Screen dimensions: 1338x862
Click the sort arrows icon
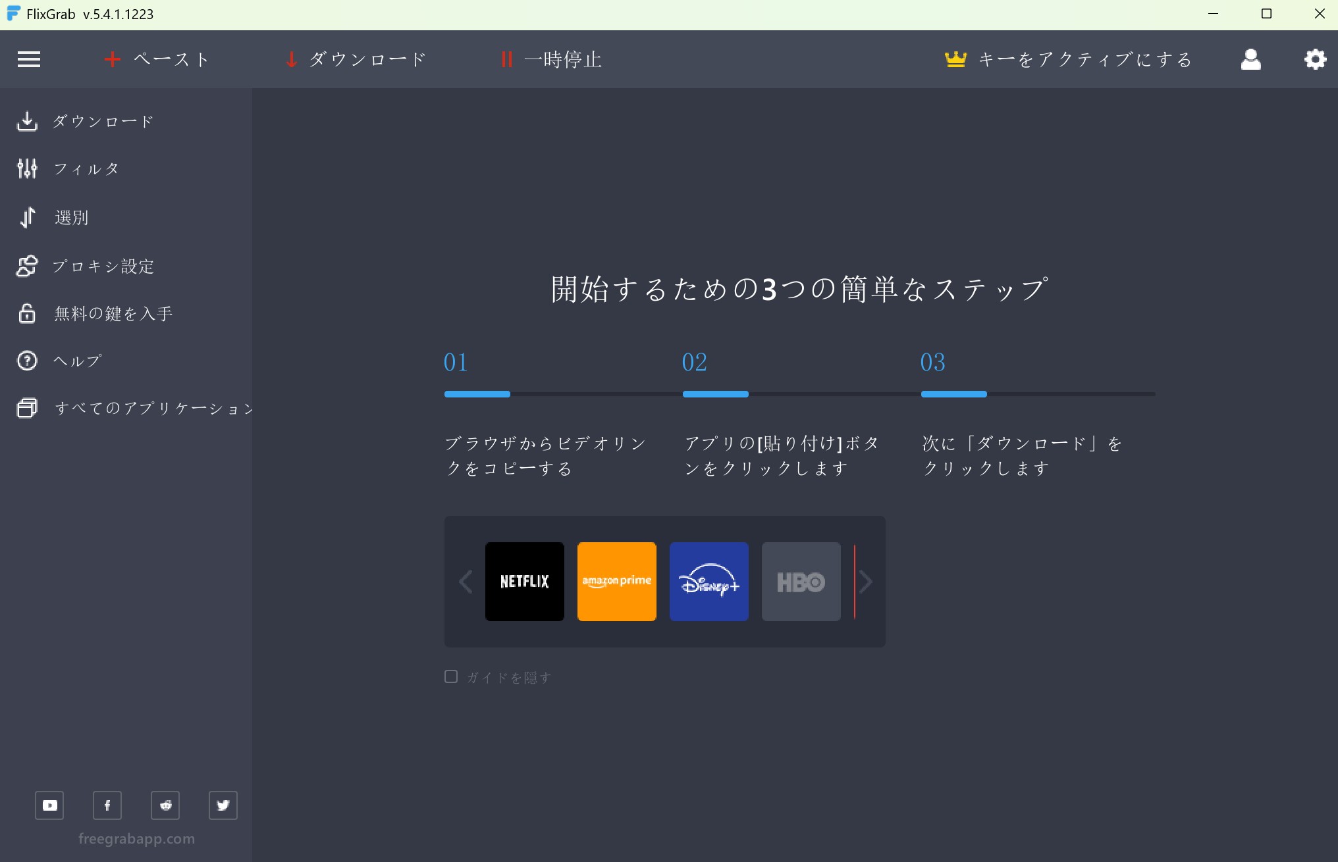click(x=27, y=217)
